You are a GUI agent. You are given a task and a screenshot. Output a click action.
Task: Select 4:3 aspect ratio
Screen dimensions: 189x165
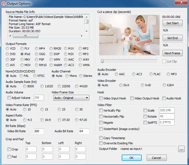(x=25, y=120)
